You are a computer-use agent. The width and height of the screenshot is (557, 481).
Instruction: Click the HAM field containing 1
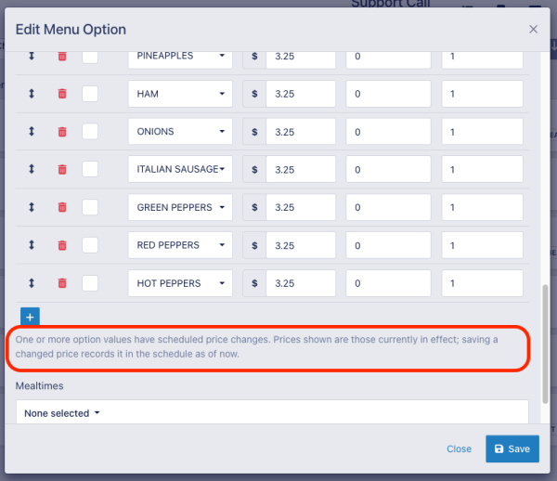coord(482,94)
